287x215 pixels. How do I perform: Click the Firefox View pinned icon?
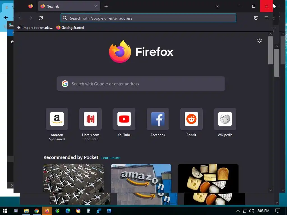point(31,6)
